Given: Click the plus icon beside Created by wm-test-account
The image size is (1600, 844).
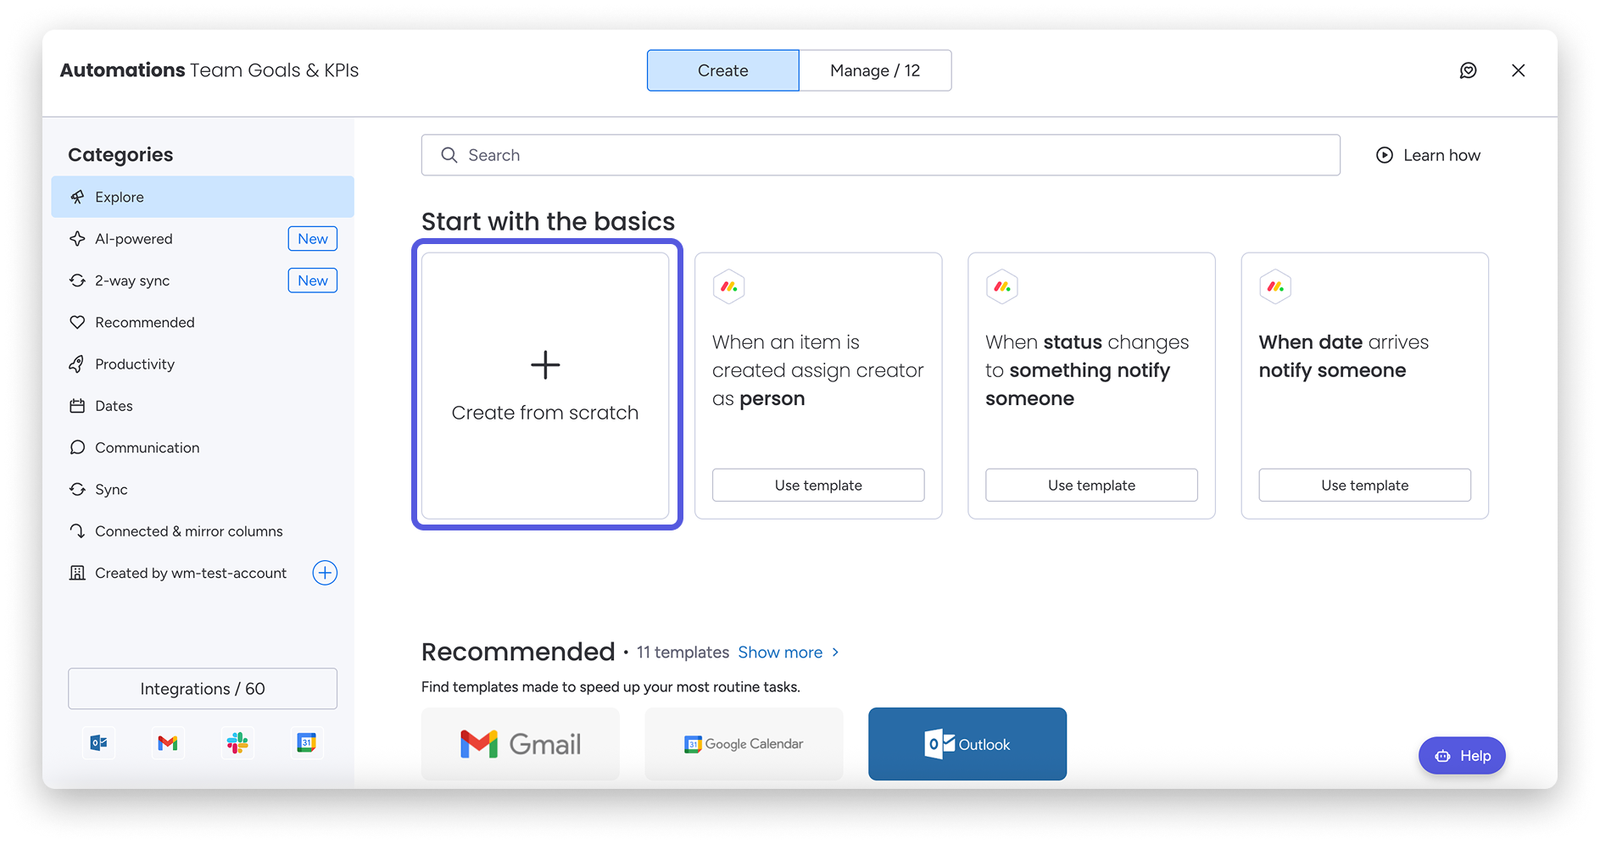Looking at the screenshot, I should coord(325,573).
